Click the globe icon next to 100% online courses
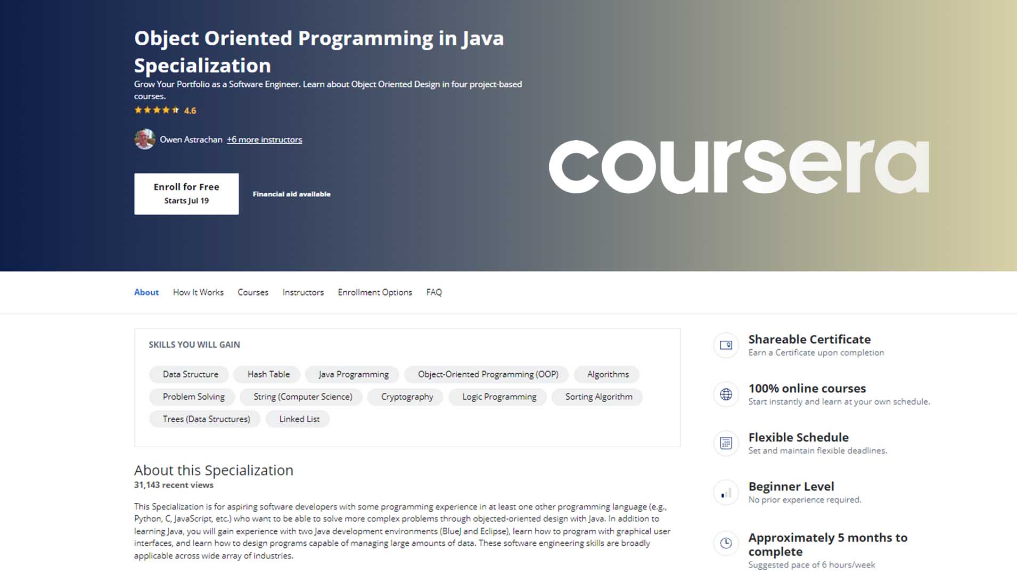This screenshot has height=575, width=1017. [x=725, y=394]
